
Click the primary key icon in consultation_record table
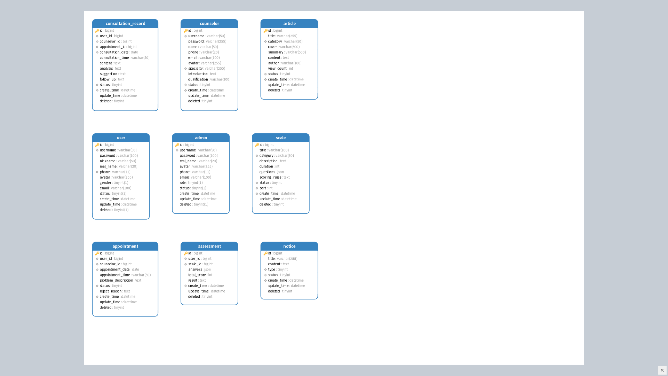[97, 31]
